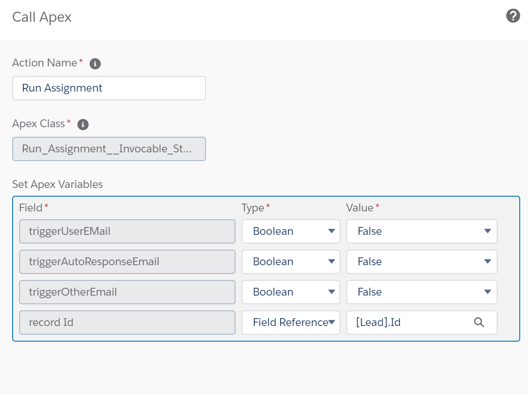Click the 'Field' column header
528x395 pixels.
[31, 208]
